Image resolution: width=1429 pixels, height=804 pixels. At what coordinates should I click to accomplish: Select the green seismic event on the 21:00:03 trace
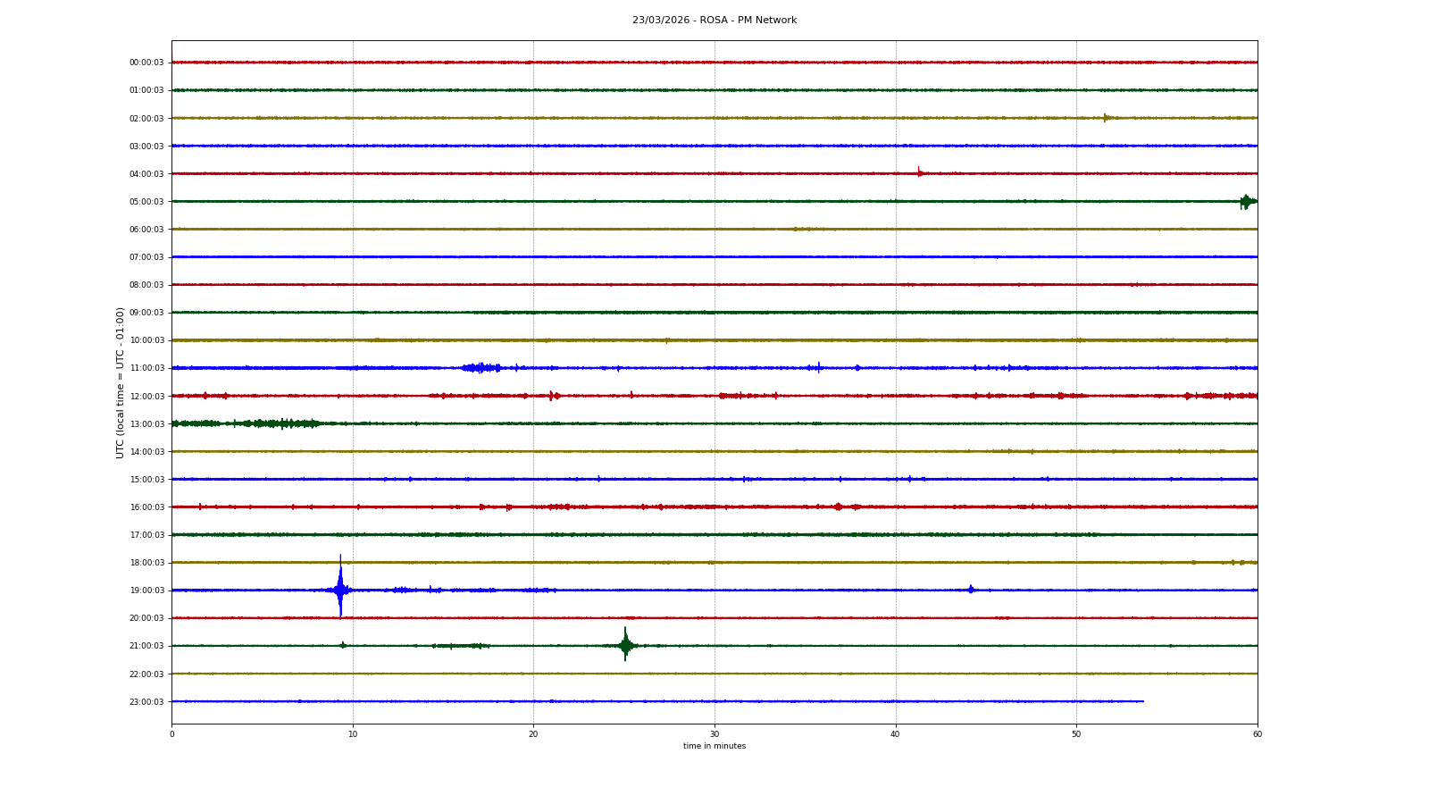(625, 644)
